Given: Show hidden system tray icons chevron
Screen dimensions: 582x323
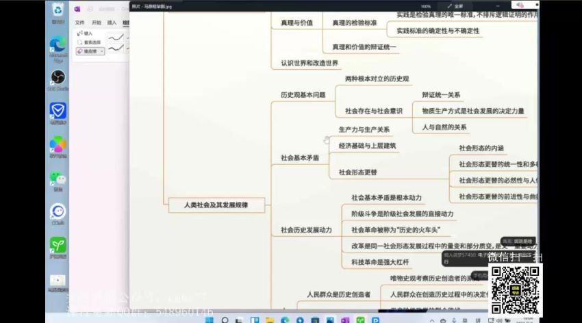Looking at the screenshot, I should [x=432, y=321].
